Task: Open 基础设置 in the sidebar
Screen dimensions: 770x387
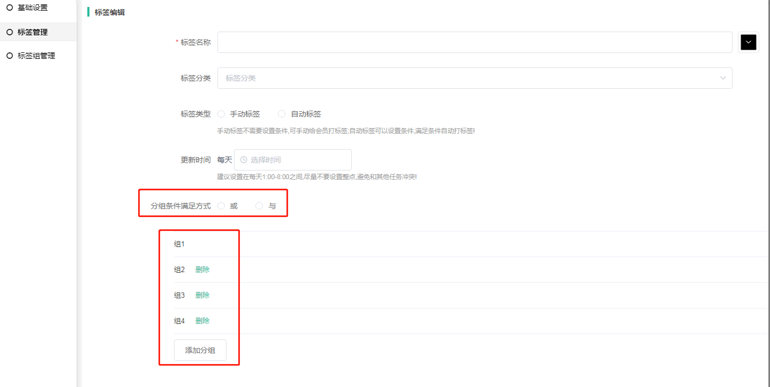Action: 32,7
